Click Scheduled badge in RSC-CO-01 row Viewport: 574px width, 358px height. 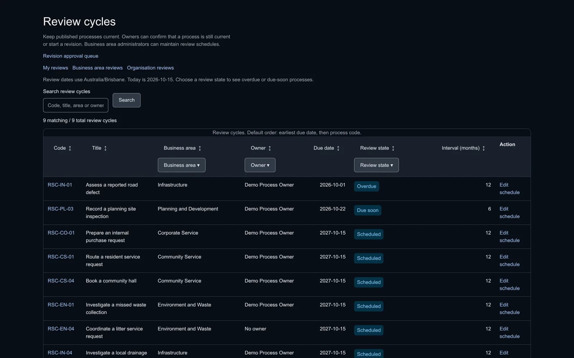(369, 234)
